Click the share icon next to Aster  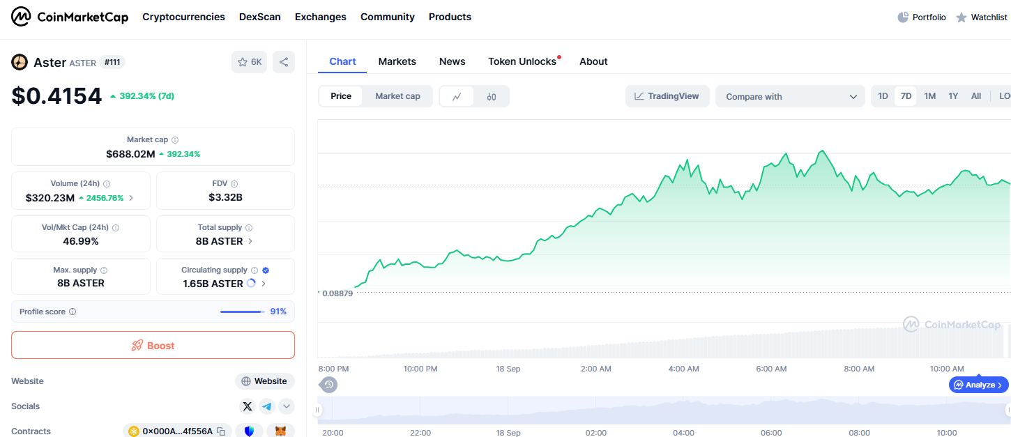point(284,62)
